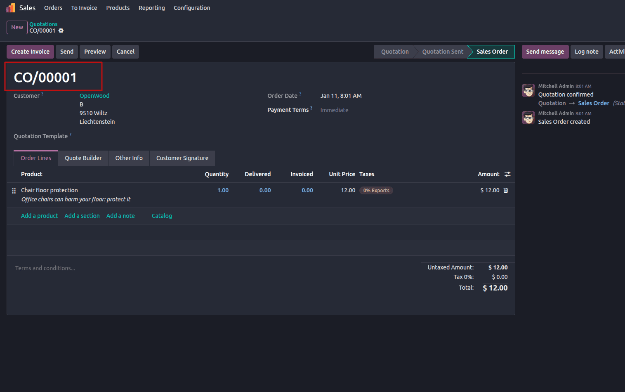Open the OpenWood customer link
This screenshot has height=392, width=625.
(x=94, y=96)
